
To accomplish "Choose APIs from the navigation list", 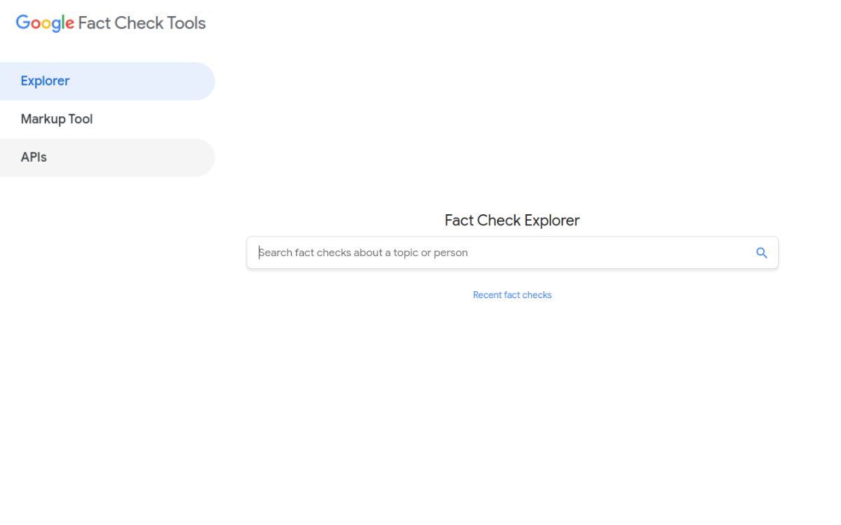I will 34,157.
